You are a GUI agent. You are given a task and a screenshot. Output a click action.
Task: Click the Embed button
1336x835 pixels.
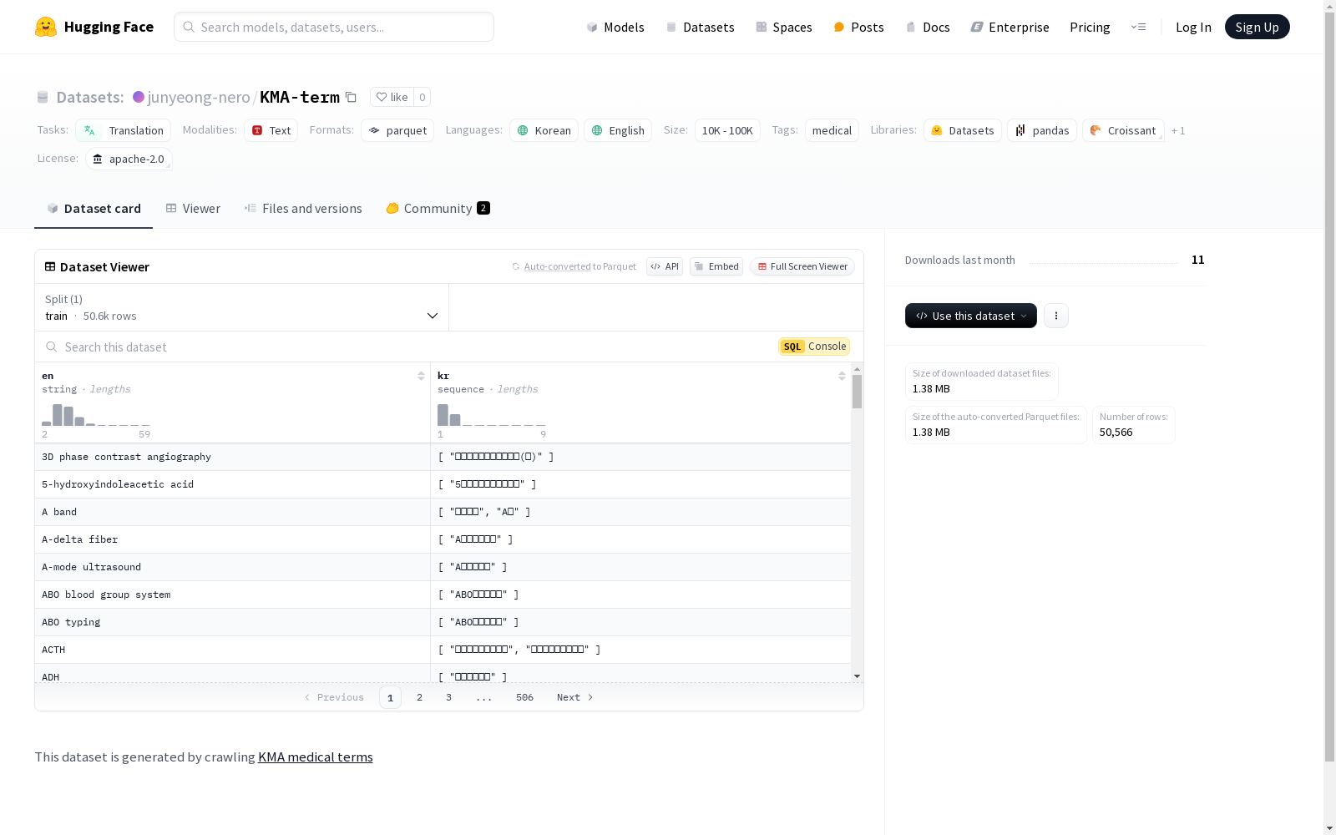click(x=716, y=266)
